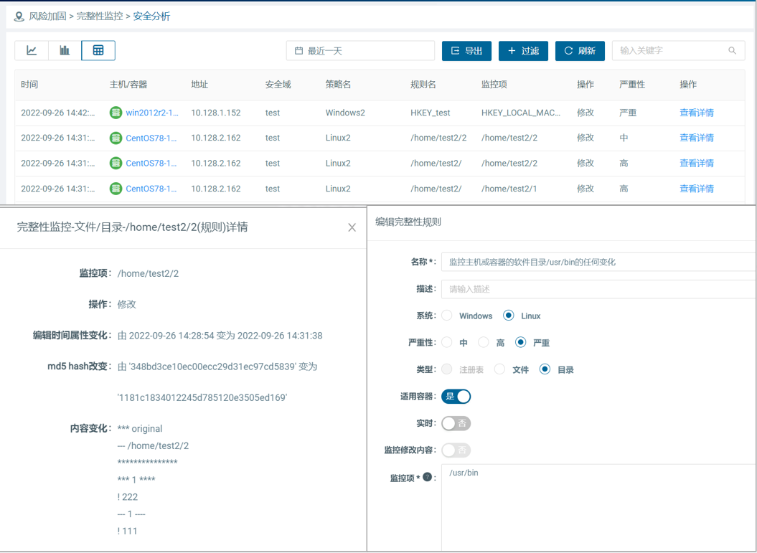Click the 刷新 refresh button

pyautogui.click(x=580, y=51)
